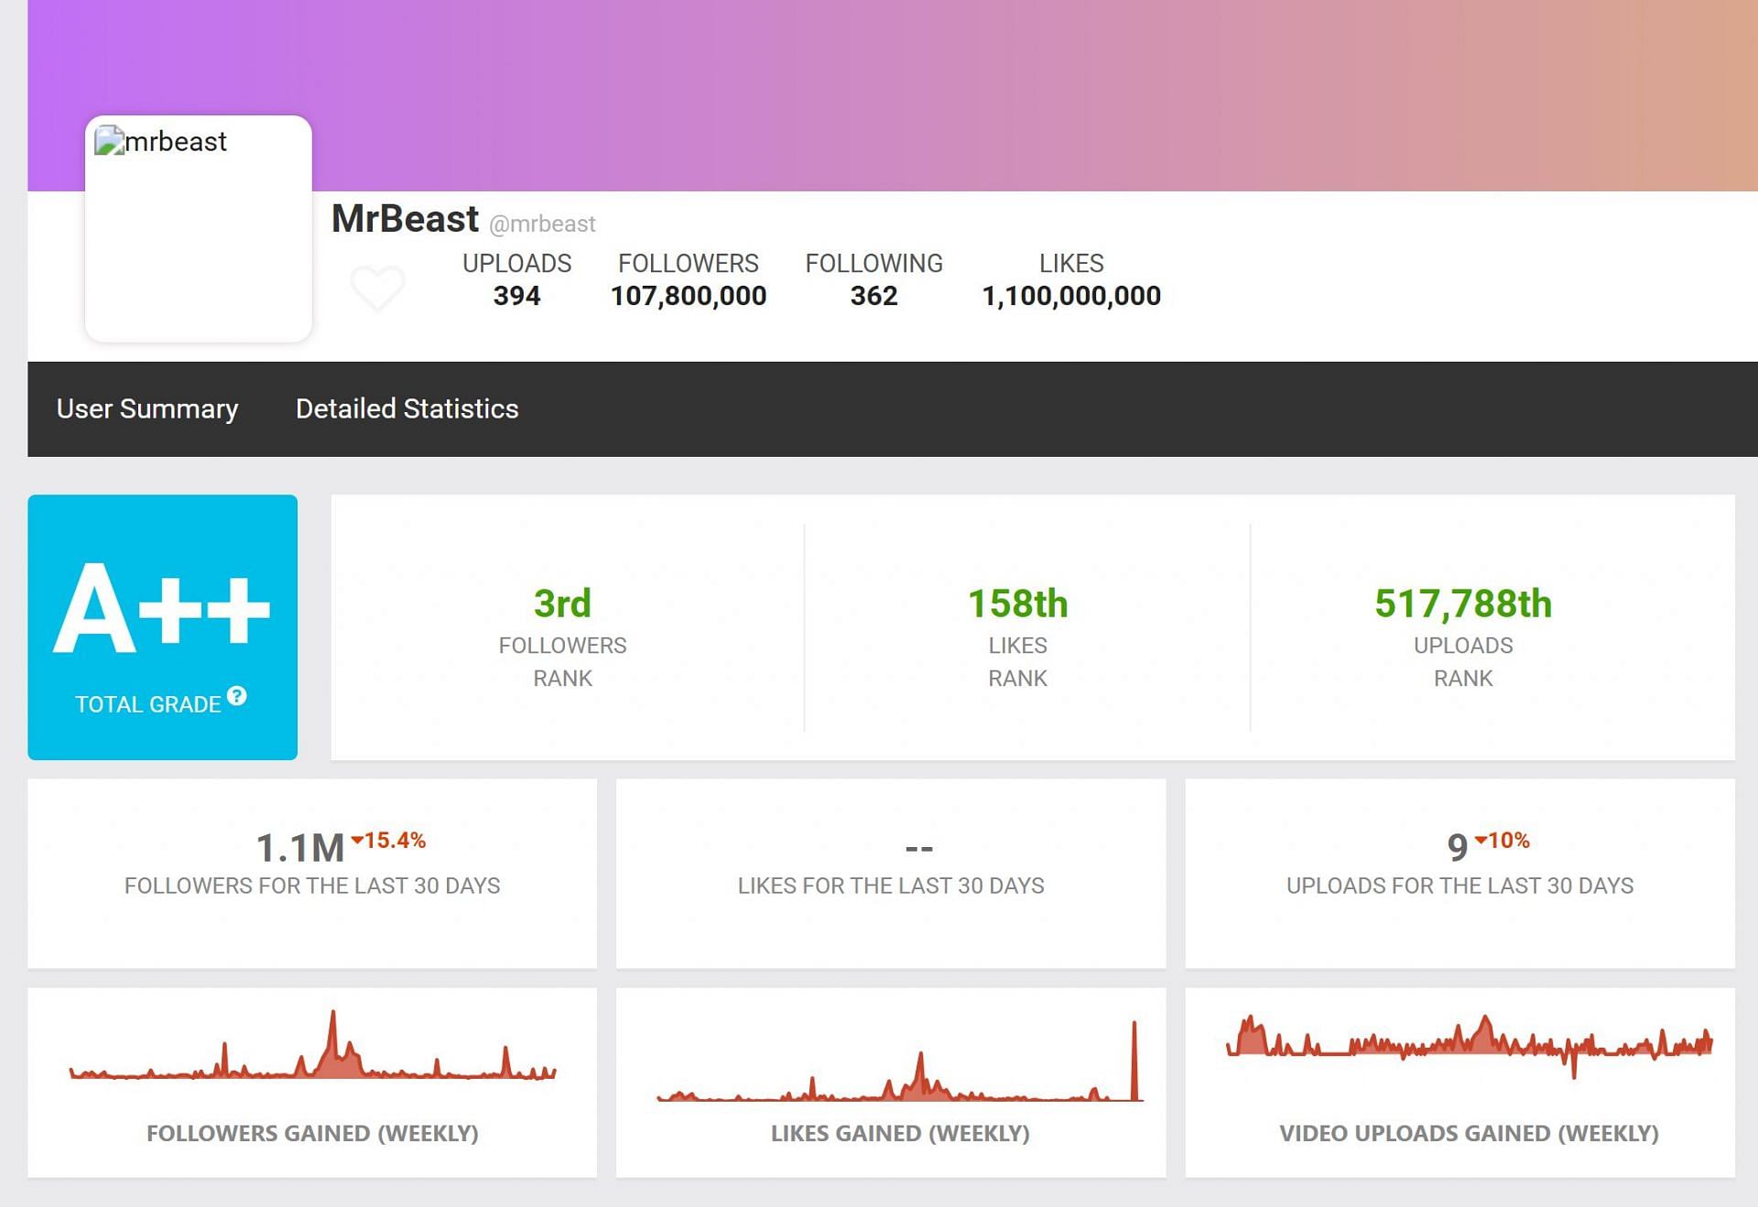
Task: Click the 9 uploads last 30 days value
Action: pos(1458,848)
